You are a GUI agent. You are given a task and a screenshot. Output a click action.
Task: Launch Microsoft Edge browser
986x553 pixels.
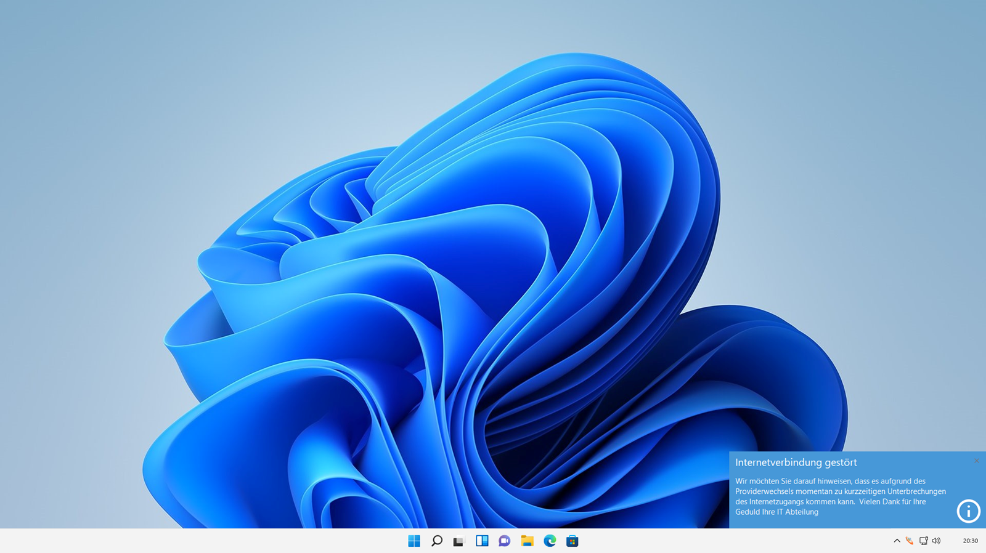click(x=550, y=541)
